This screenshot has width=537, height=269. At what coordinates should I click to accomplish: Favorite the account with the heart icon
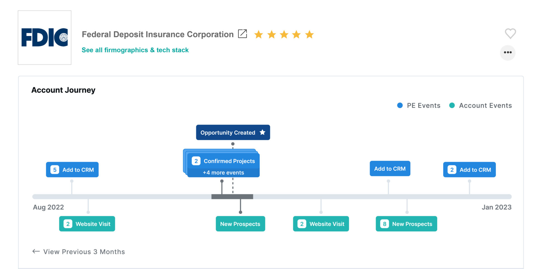pyautogui.click(x=510, y=34)
